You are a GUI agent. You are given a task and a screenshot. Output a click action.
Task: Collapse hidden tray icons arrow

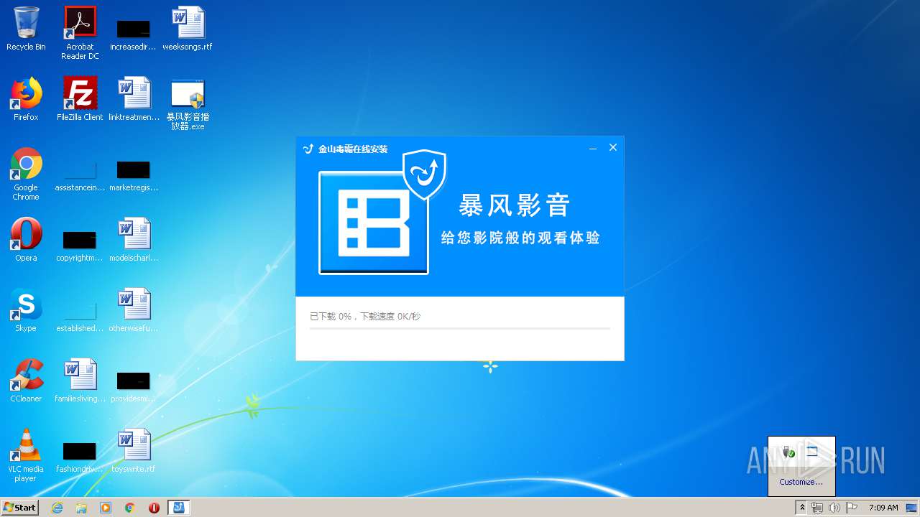click(x=803, y=508)
